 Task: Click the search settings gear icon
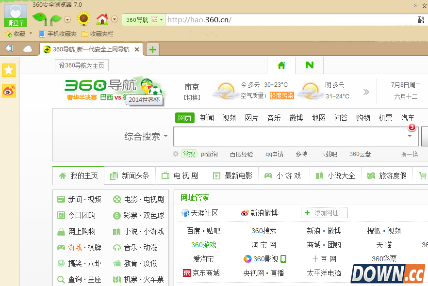point(176,154)
